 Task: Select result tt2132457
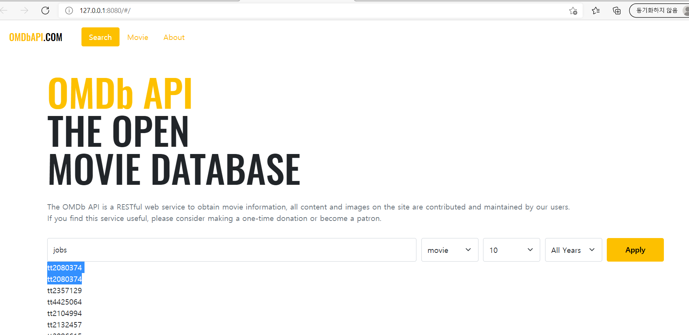pos(65,325)
